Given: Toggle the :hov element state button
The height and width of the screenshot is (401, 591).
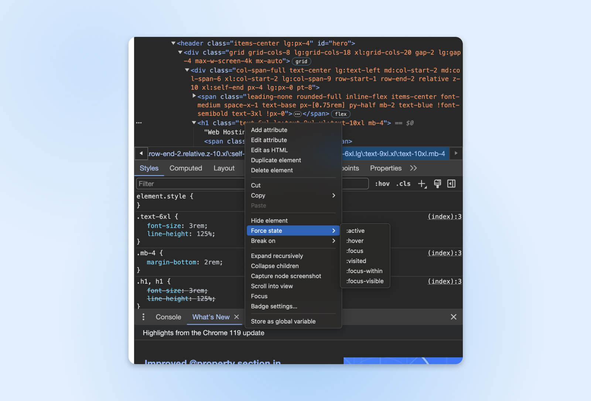Looking at the screenshot, I should pos(382,184).
